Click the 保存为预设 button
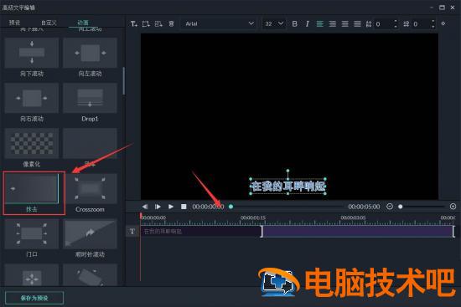 pyautogui.click(x=34, y=298)
